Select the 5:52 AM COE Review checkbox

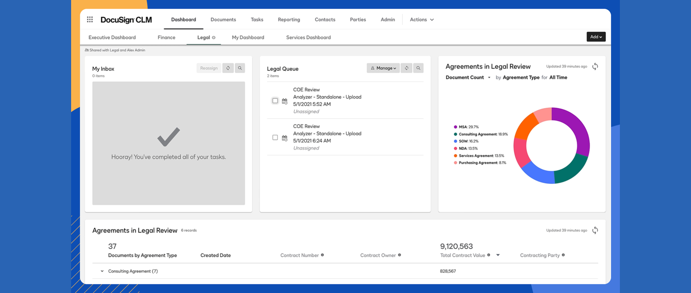pos(275,101)
